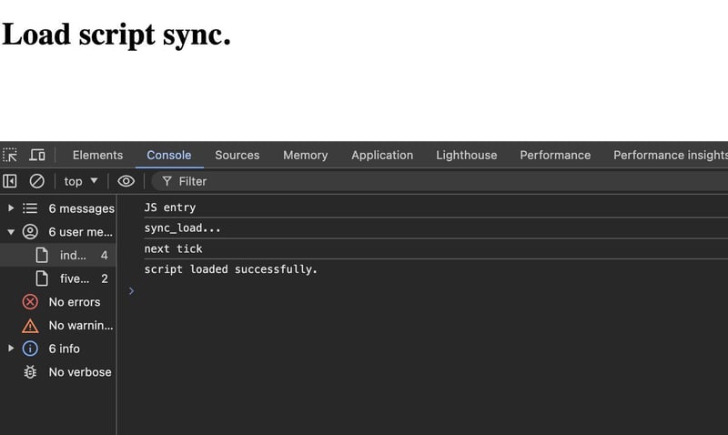The width and height of the screenshot is (728, 435).
Task: Click the 'next tick' console log line
Action: pyautogui.click(x=173, y=248)
